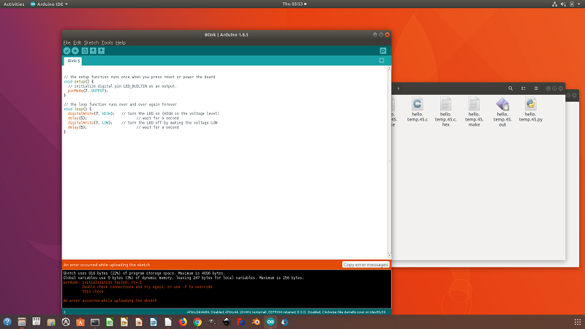
Task: Search in the Files window
Action: click(510, 88)
